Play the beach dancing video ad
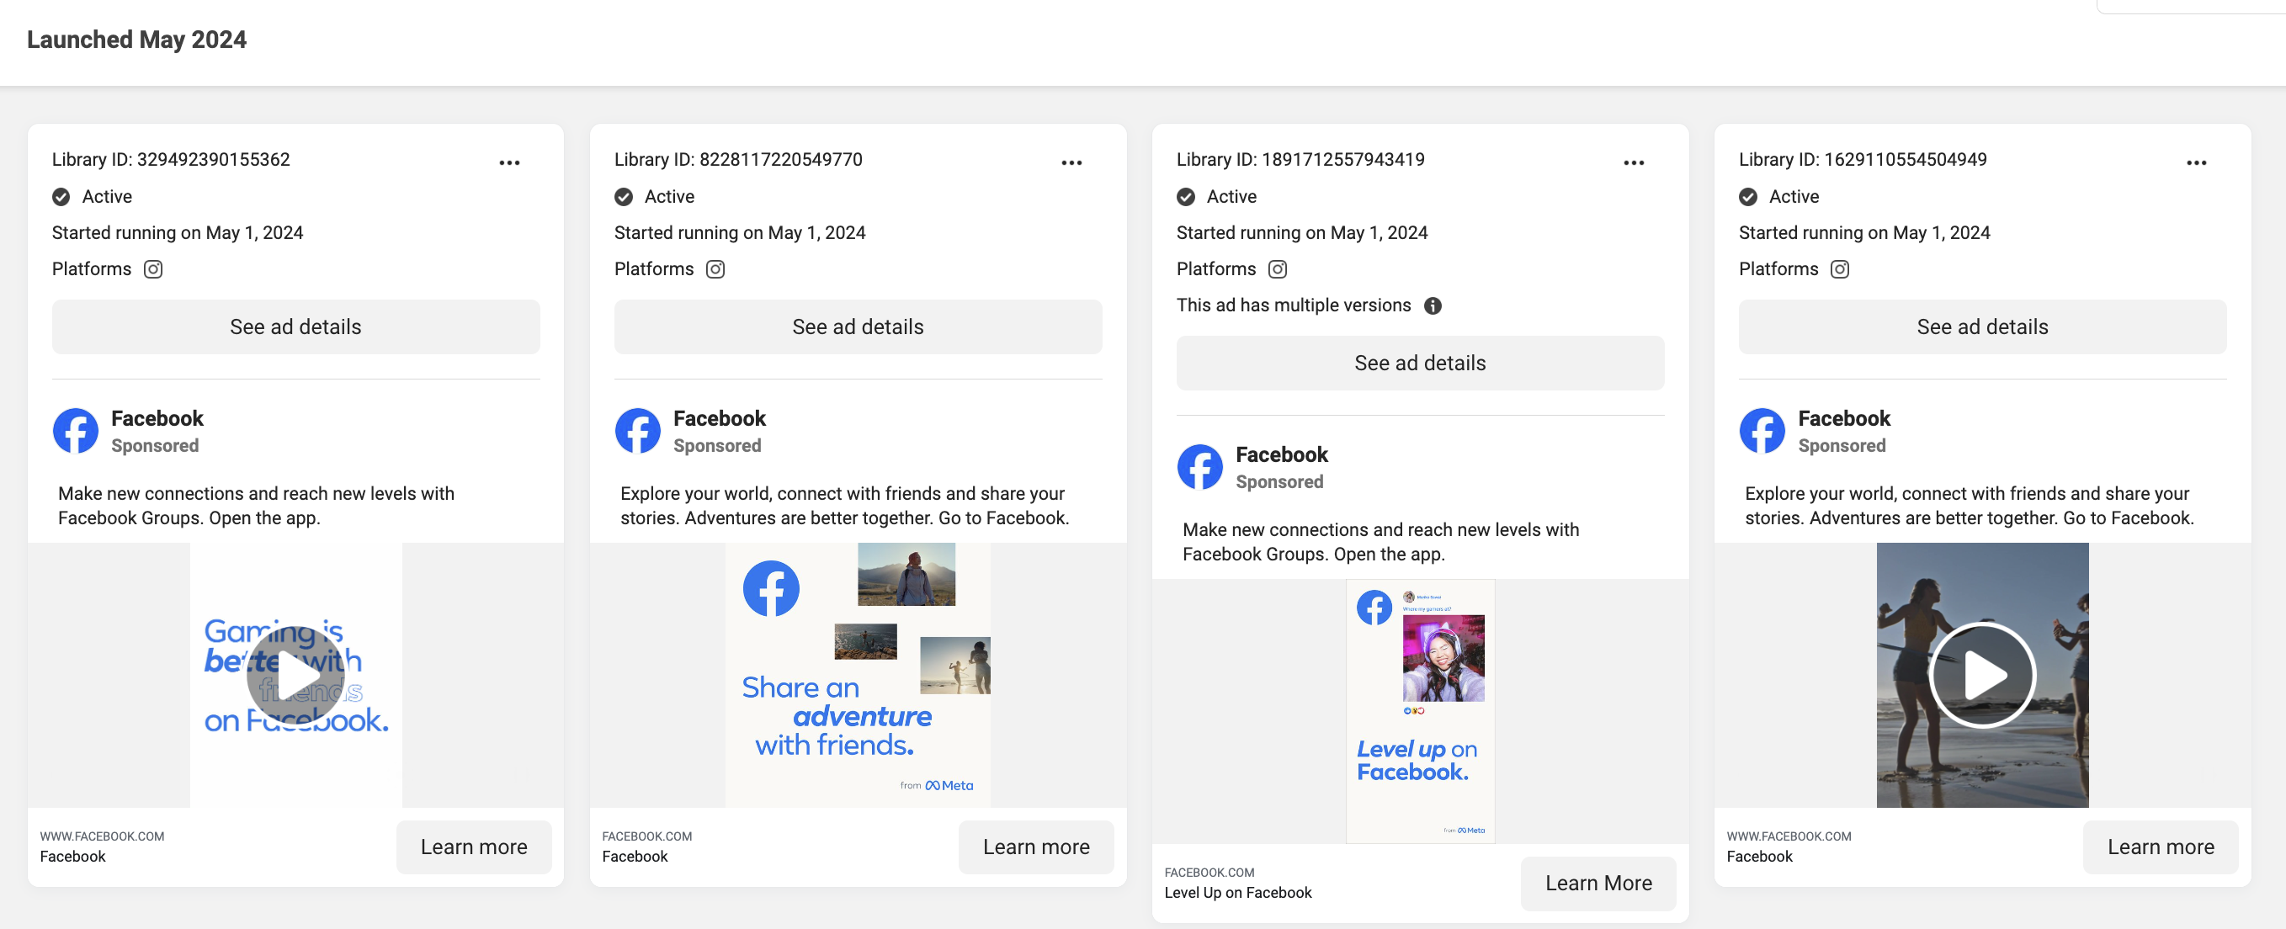The width and height of the screenshot is (2286, 929). pos(1981,675)
